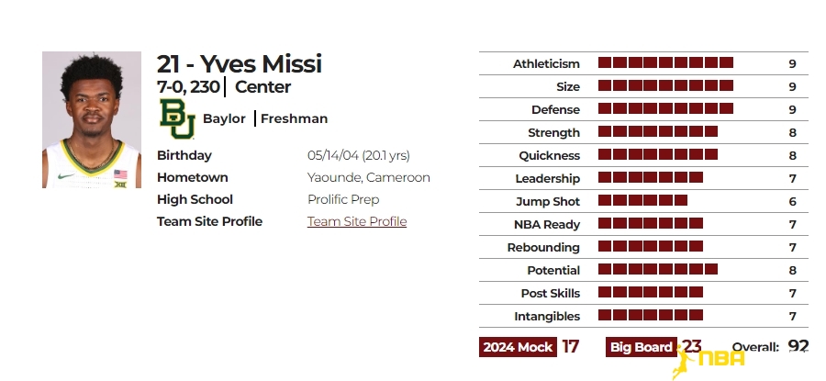This screenshot has height=381, width=826.
Task: Click the Prolific Prep high school text
Action: click(x=343, y=200)
